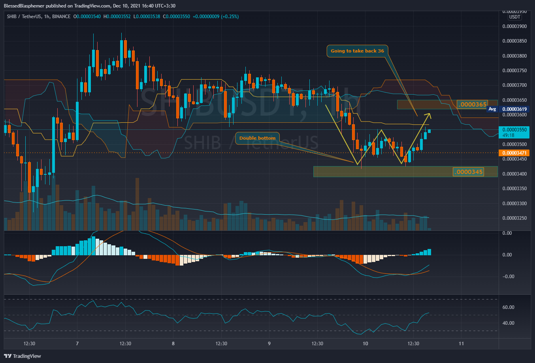
Task: Click the 0.00003250 price axis label
Action: click(514, 218)
